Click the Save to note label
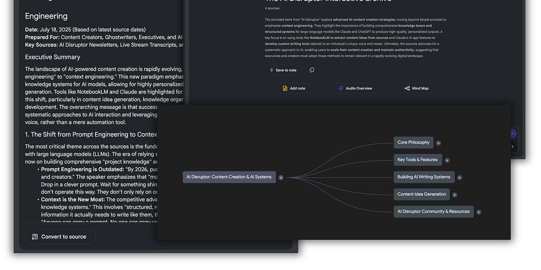Screen dimensions: 541x270 click(286, 70)
